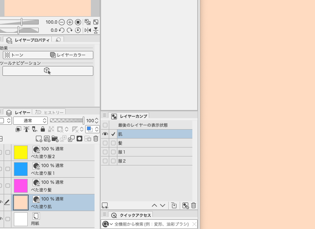Click the Navigator fit to screen icon
Viewport: 315px width, 229px height.
point(87,22)
